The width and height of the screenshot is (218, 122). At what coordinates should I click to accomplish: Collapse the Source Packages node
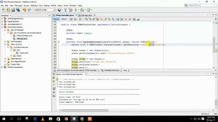(5, 30)
